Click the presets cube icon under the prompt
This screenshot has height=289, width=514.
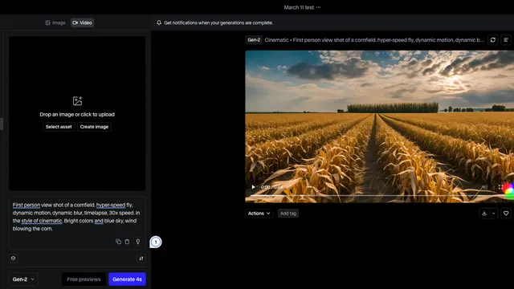pos(13,258)
